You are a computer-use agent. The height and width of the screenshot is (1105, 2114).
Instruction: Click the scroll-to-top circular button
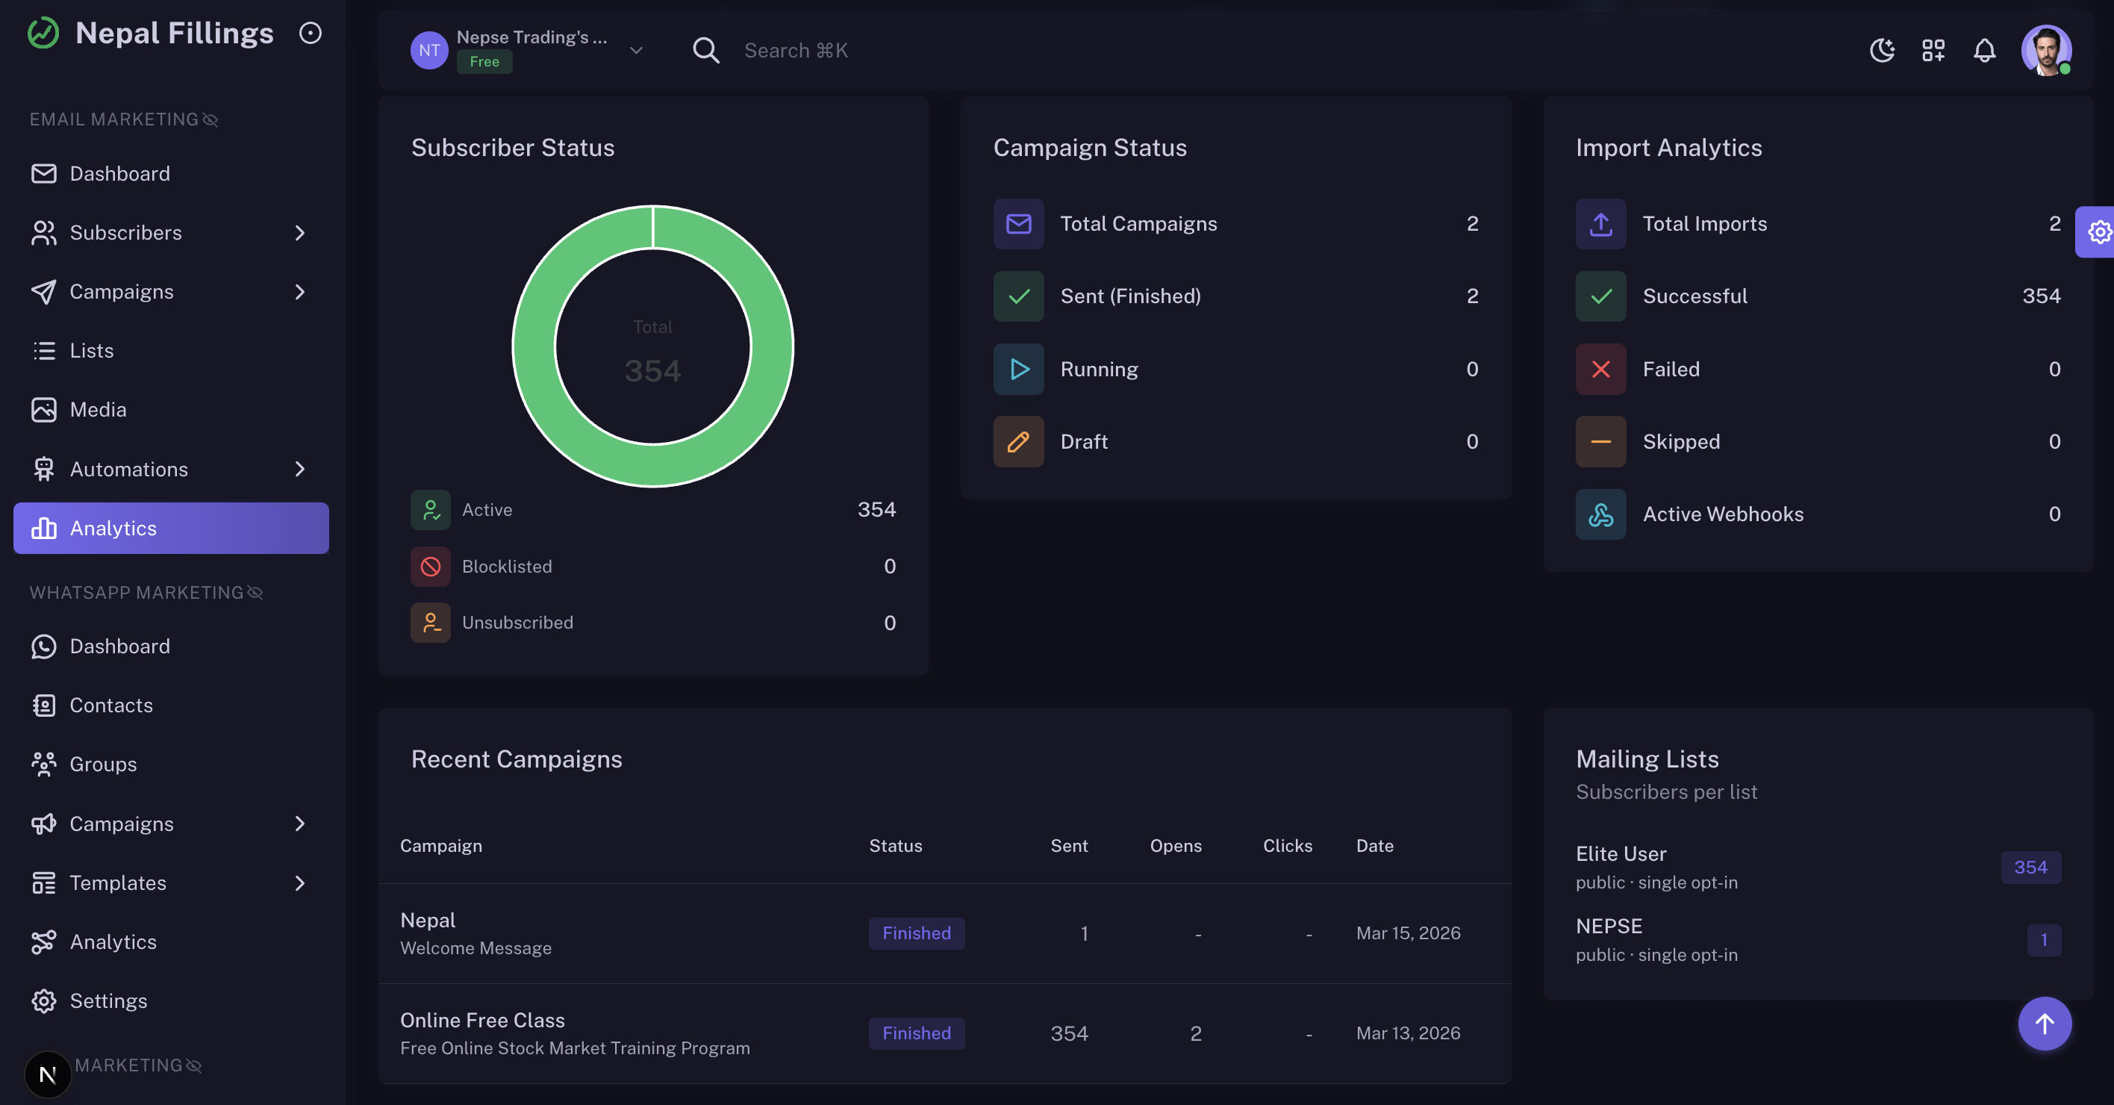click(2045, 1024)
